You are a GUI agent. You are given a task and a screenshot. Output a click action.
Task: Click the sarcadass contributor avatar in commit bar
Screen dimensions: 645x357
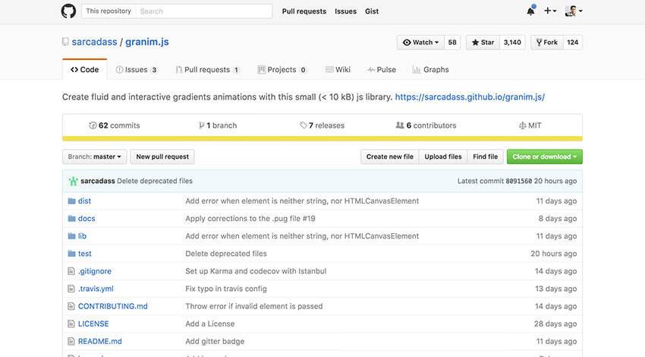pos(73,181)
